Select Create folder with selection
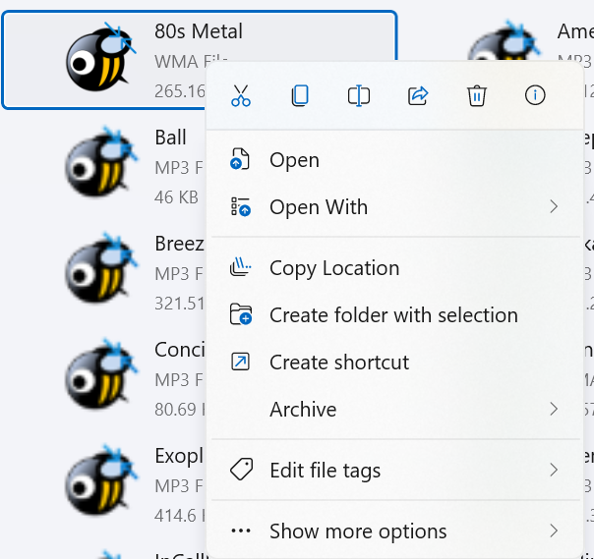This screenshot has height=559, width=594. click(395, 315)
